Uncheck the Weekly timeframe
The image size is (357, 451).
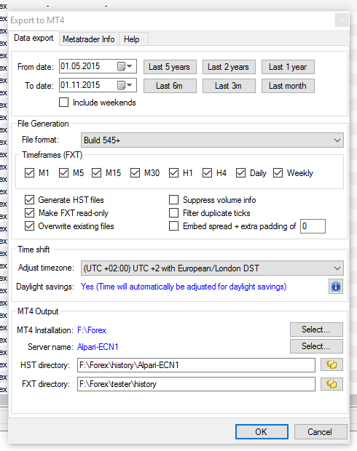(278, 173)
